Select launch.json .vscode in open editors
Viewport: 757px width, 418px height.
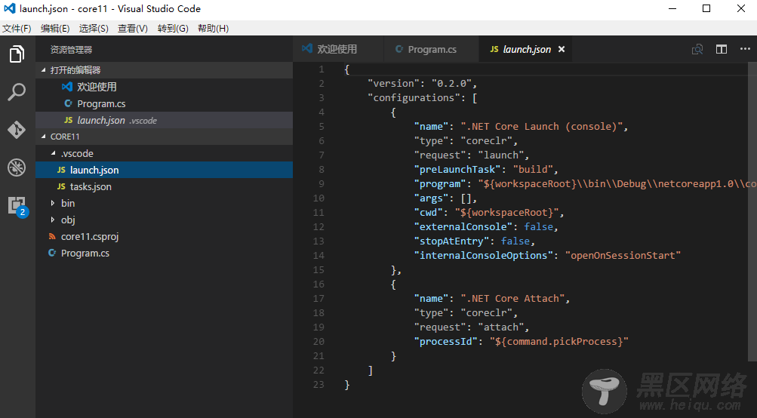pos(164,120)
